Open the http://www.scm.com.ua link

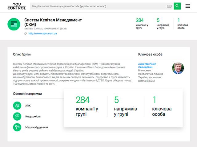click(42, 33)
